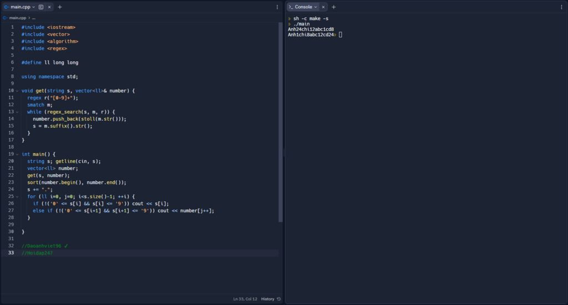Screen dimensions: 568x305
Task: Switch to the main.cpp tab
Action: tap(19, 7)
